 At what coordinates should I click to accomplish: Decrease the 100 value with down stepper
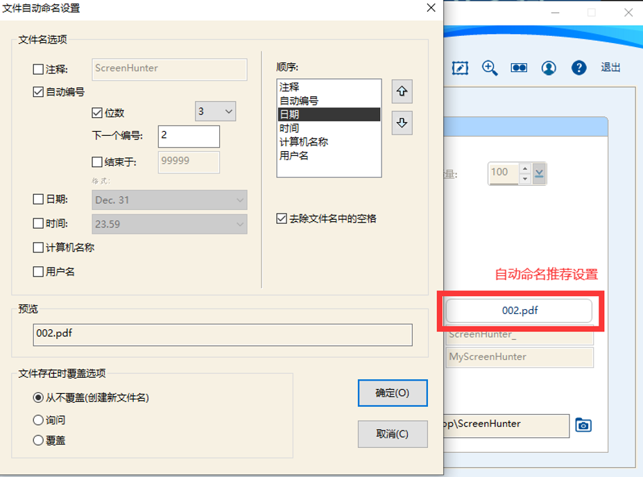click(x=525, y=179)
